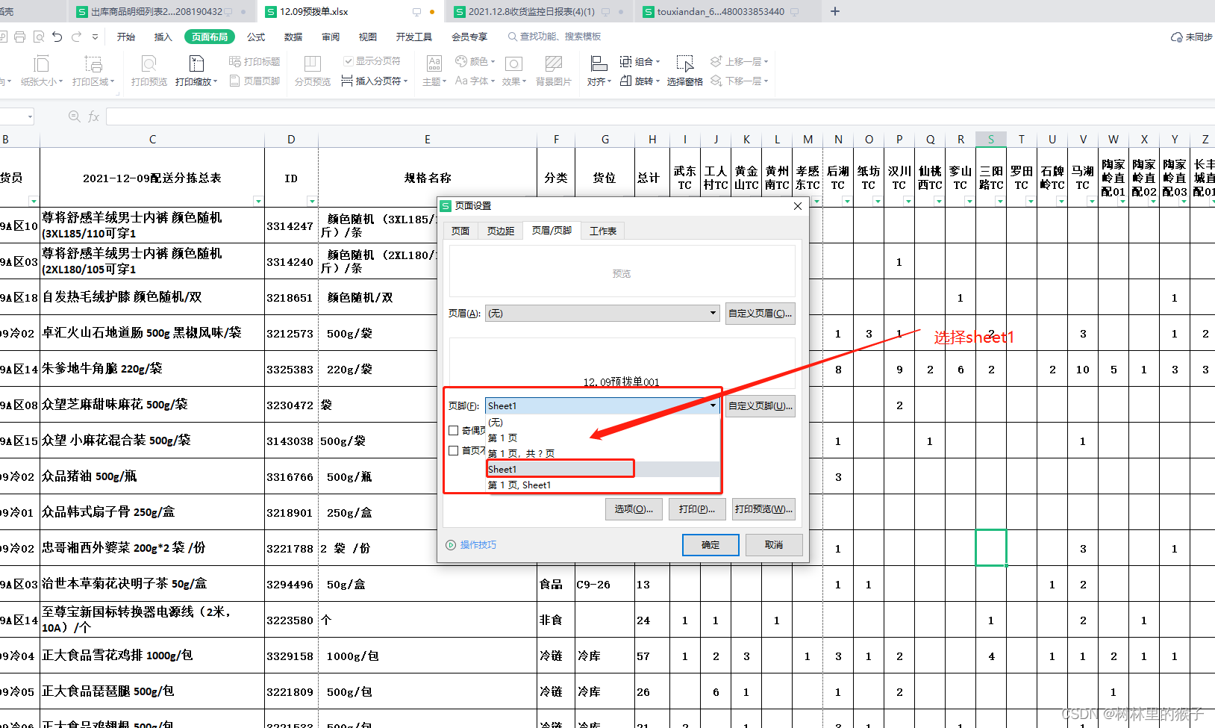Click the 打印预览 ribbon icon
1215x728 pixels.
click(149, 72)
